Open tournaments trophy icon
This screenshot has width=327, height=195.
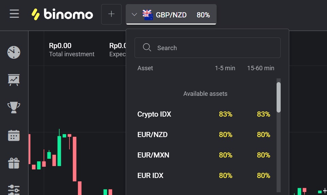[x=14, y=107]
